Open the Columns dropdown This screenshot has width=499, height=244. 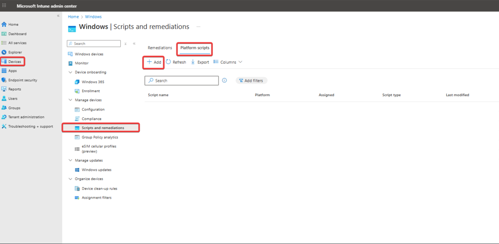[x=228, y=62]
